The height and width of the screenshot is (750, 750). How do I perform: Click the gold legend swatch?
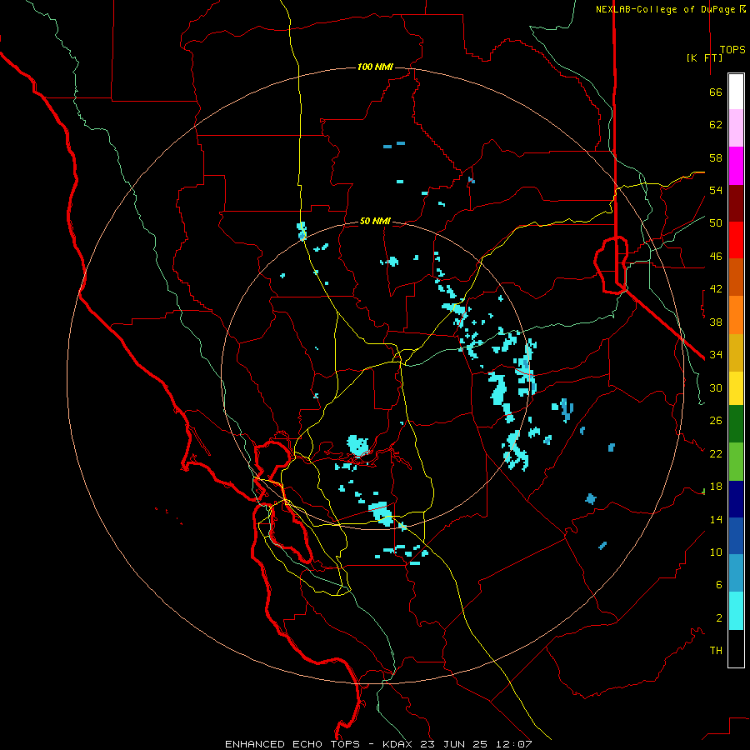coord(736,352)
